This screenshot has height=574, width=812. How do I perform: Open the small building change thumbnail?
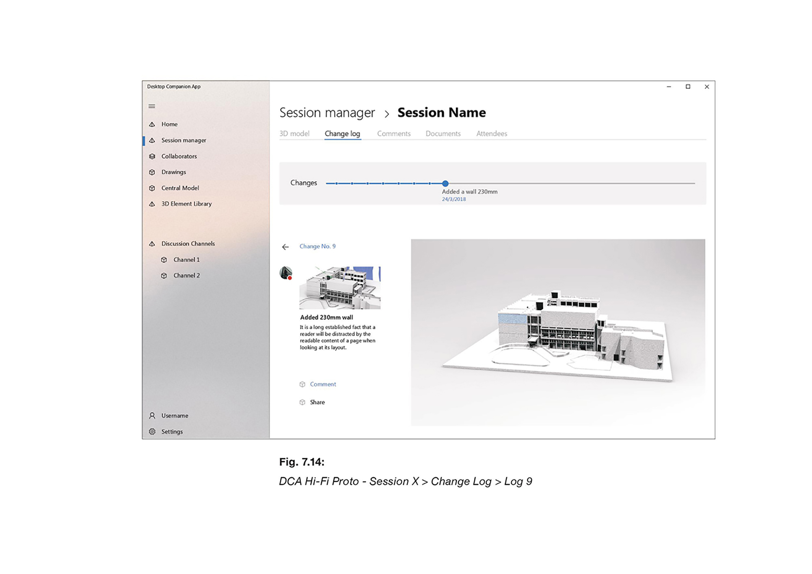340,287
